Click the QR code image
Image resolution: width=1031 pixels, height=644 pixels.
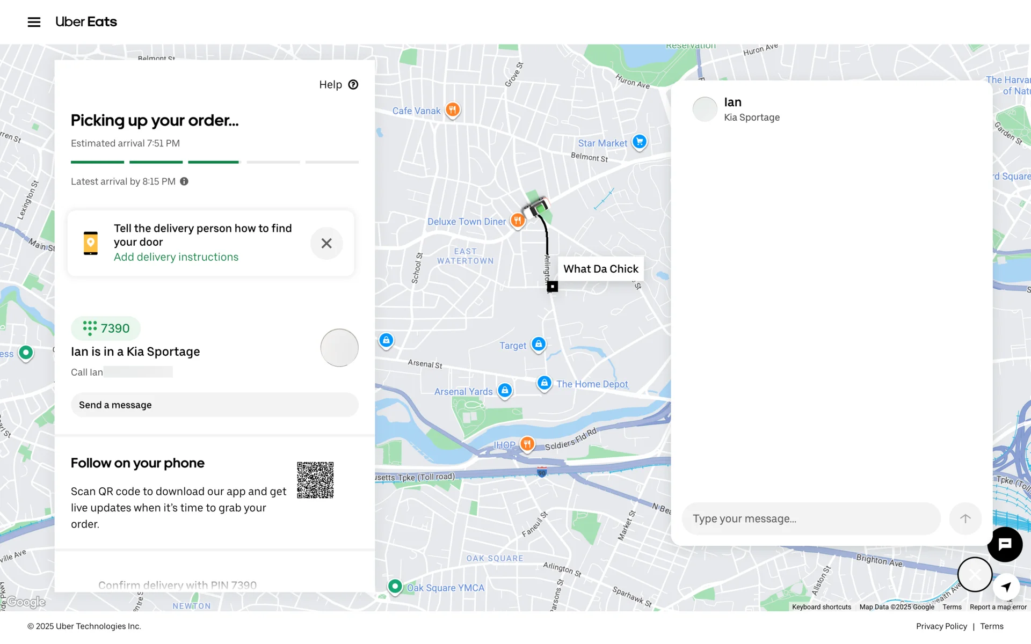pyautogui.click(x=315, y=480)
